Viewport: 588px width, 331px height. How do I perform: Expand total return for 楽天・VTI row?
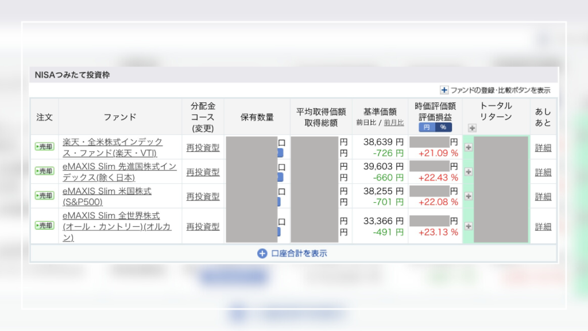(469, 147)
